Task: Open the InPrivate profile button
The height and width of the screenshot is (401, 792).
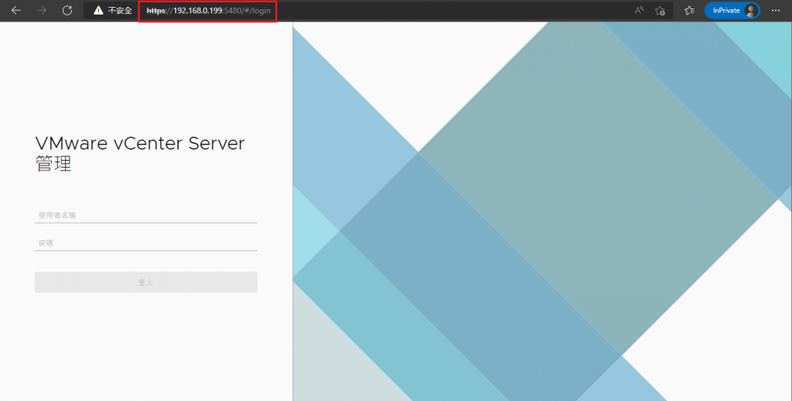Action: (x=732, y=11)
